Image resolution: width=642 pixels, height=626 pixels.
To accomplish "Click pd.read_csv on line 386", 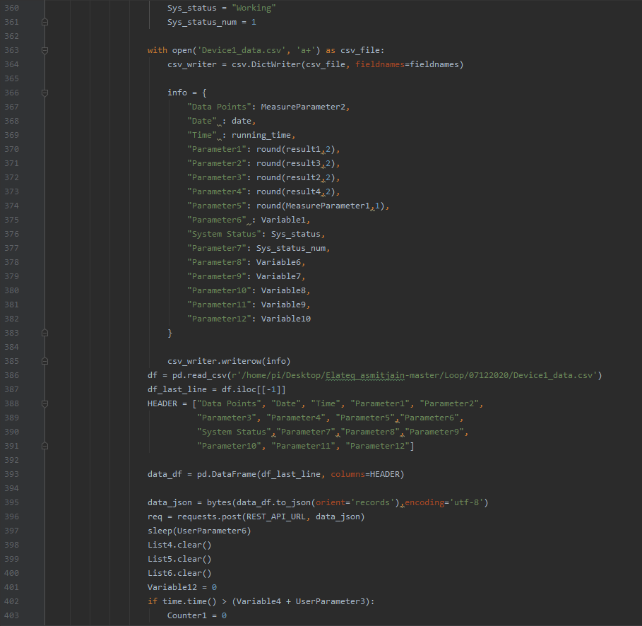I will [199, 375].
